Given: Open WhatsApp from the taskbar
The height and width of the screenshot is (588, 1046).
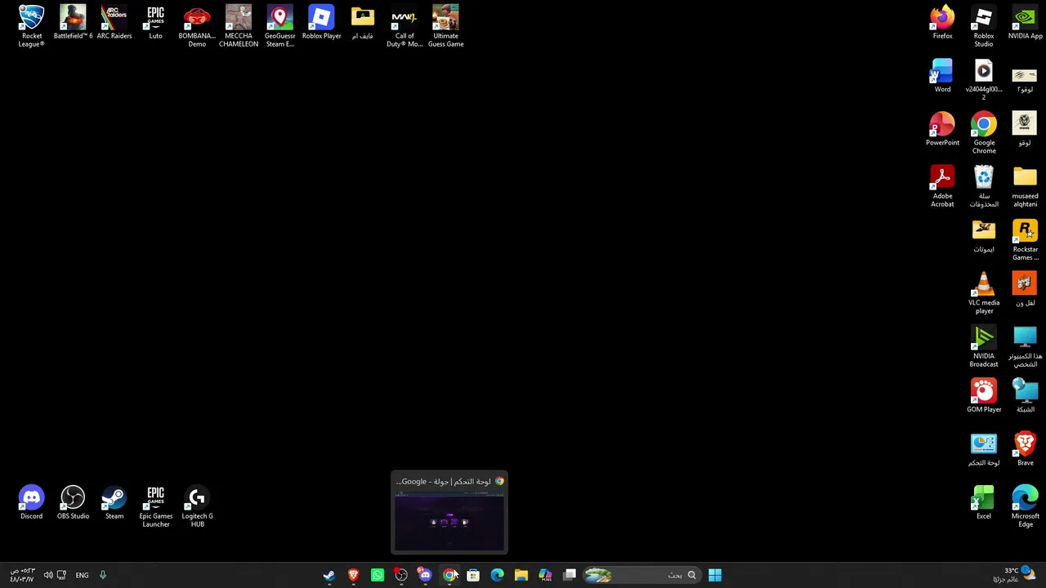Looking at the screenshot, I should [x=377, y=575].
